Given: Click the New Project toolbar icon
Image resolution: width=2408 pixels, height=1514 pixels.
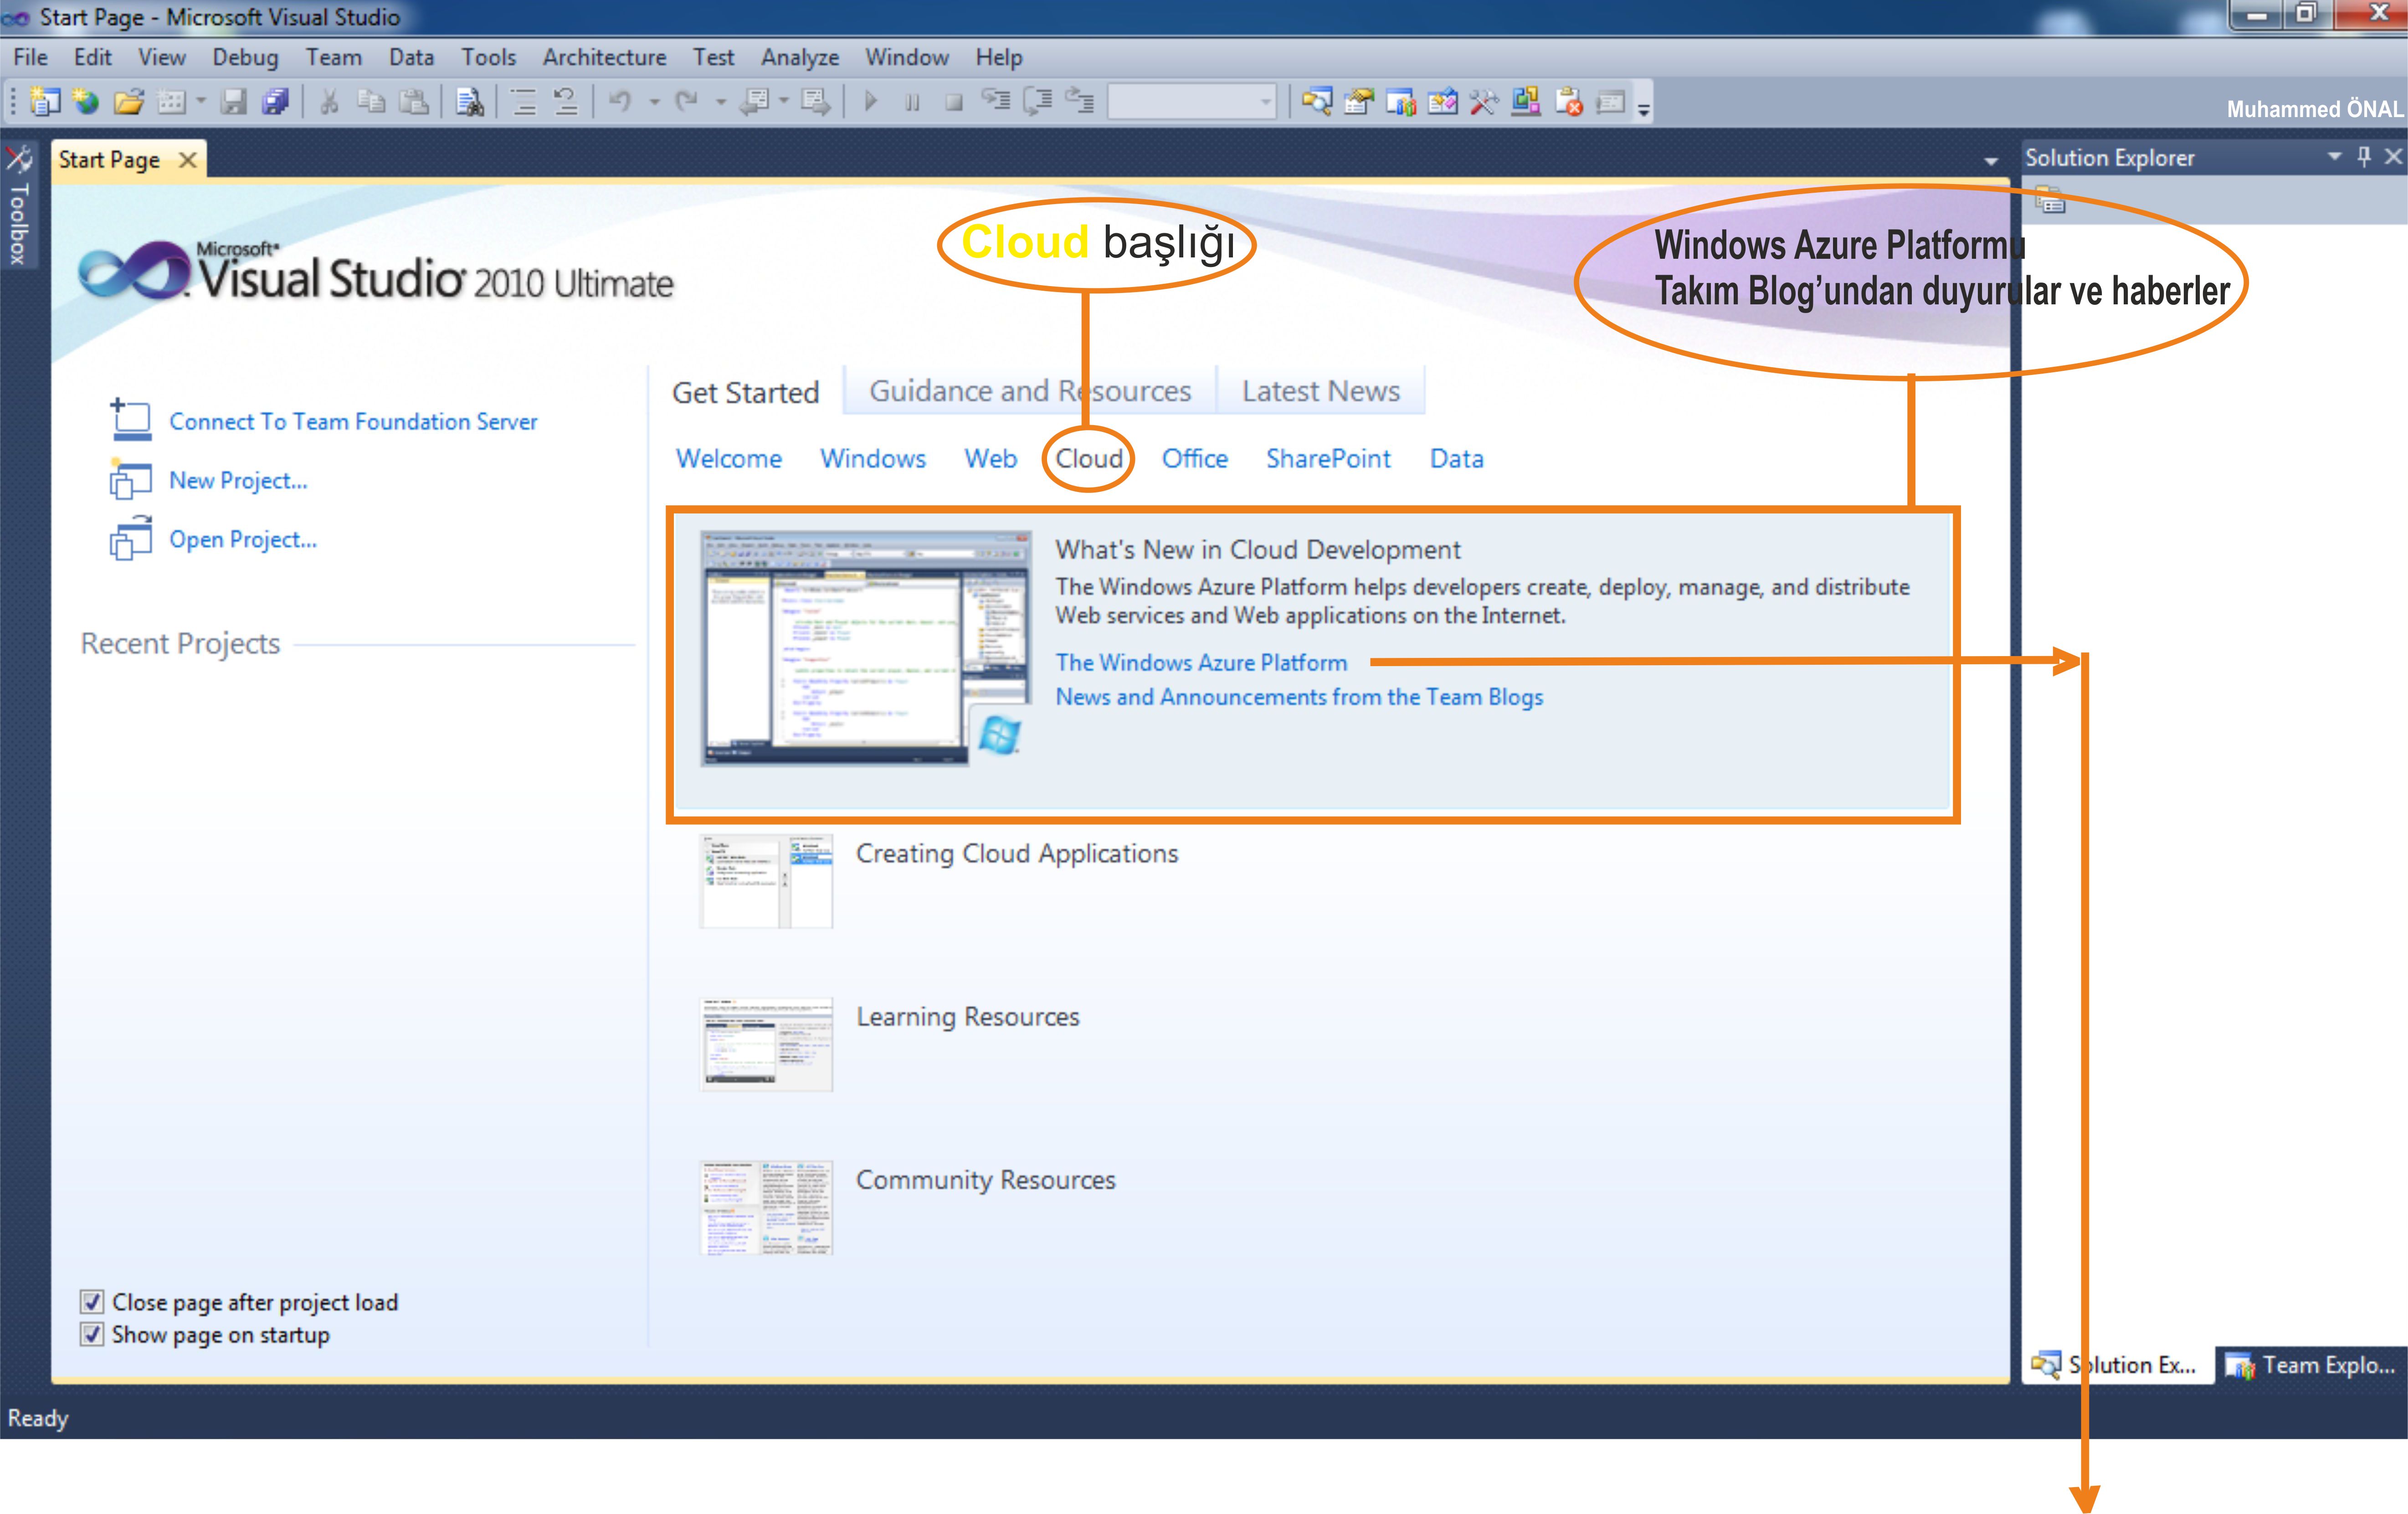Looking at the screenshot, I should (45, 101).
